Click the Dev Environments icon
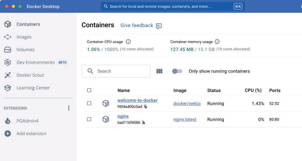Screen dimensions: 302x161 click(8, 62)
